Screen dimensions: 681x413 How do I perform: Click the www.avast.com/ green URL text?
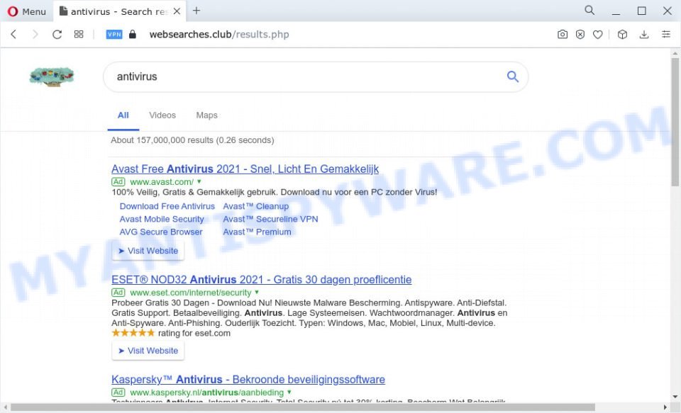(162, 182)
